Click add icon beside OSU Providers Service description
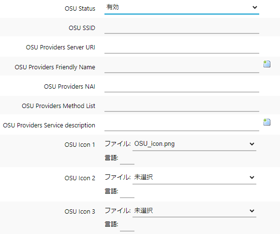280x234 pixels. click(267, 122)
